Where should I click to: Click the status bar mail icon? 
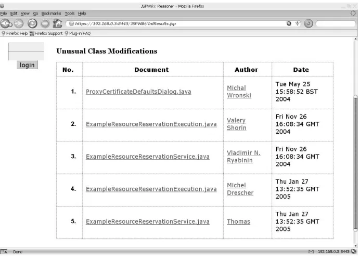pyautogui.click(x=311, y=251)
